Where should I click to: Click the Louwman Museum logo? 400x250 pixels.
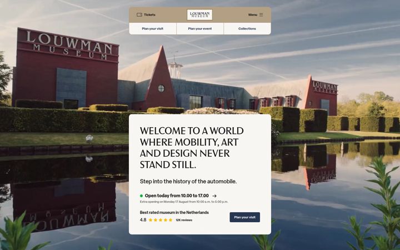coord(200,15)
